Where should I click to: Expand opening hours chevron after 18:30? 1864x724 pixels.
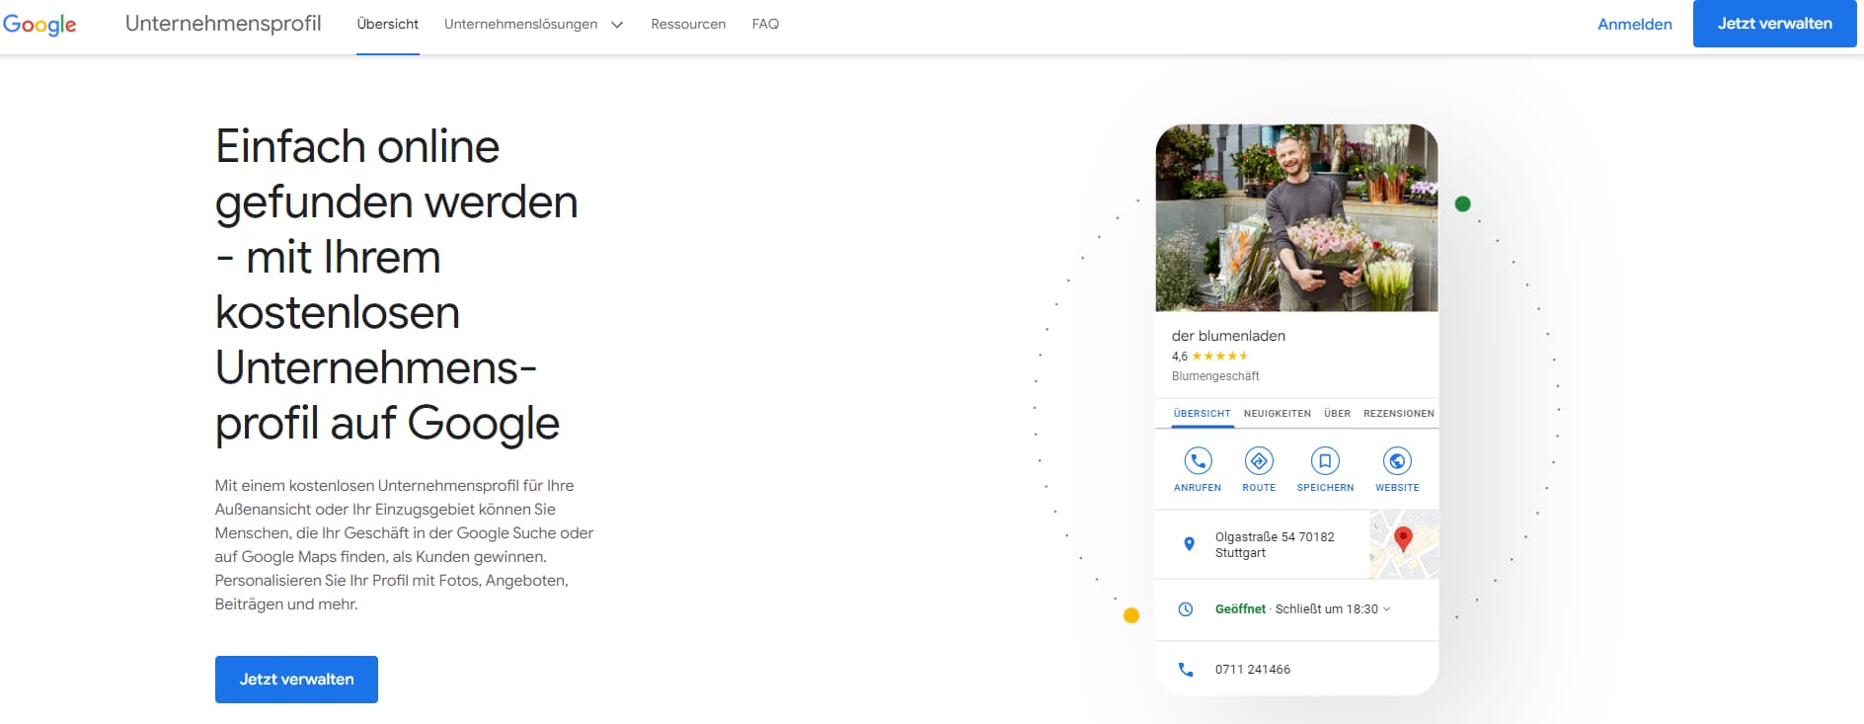(x=1386, y=609)
